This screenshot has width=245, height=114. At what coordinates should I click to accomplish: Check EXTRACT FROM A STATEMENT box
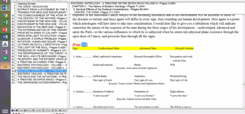coord(15,9)
